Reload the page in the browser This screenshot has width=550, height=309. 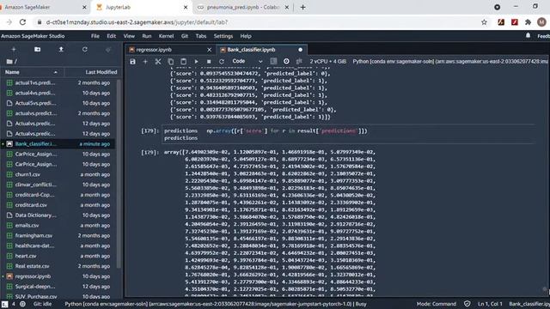pos(23,22)
